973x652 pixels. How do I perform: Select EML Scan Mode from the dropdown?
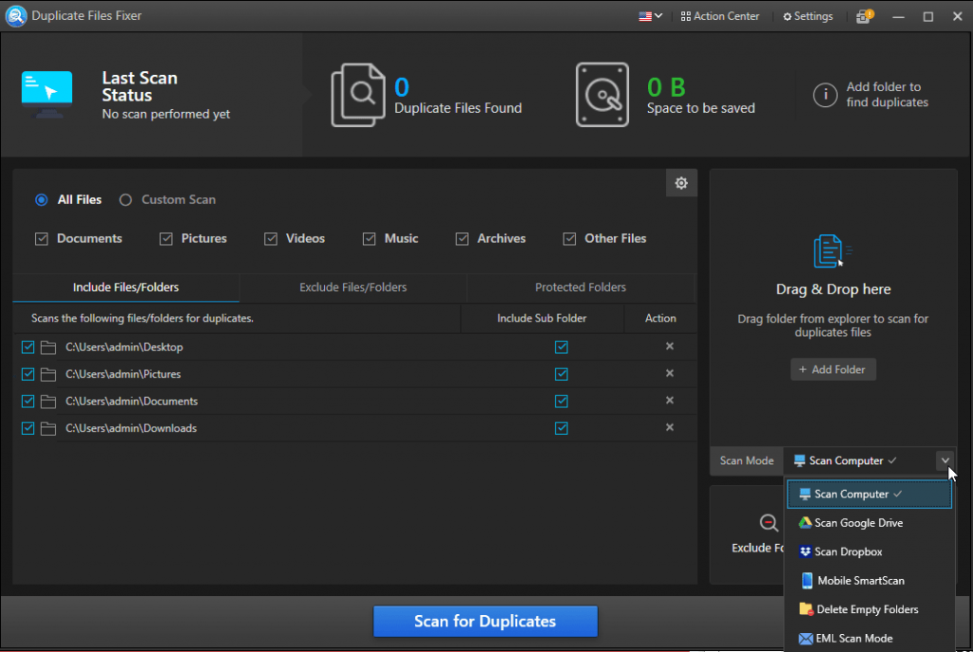click(854, 638)
